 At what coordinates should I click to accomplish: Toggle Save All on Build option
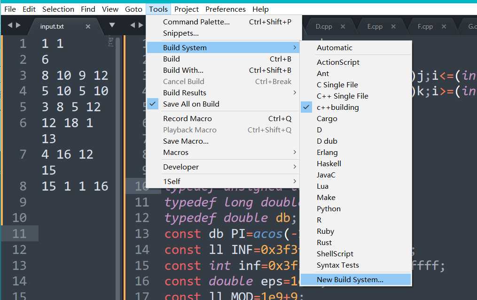223,104
